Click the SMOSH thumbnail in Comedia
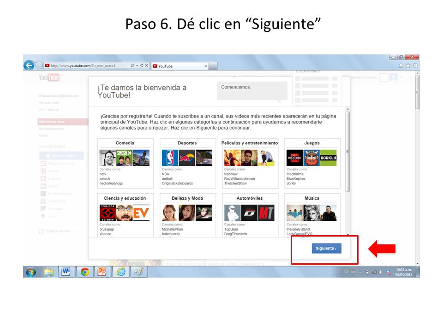Image resolution: width=443 pixels, height=332 pixels. coord(124,158)
